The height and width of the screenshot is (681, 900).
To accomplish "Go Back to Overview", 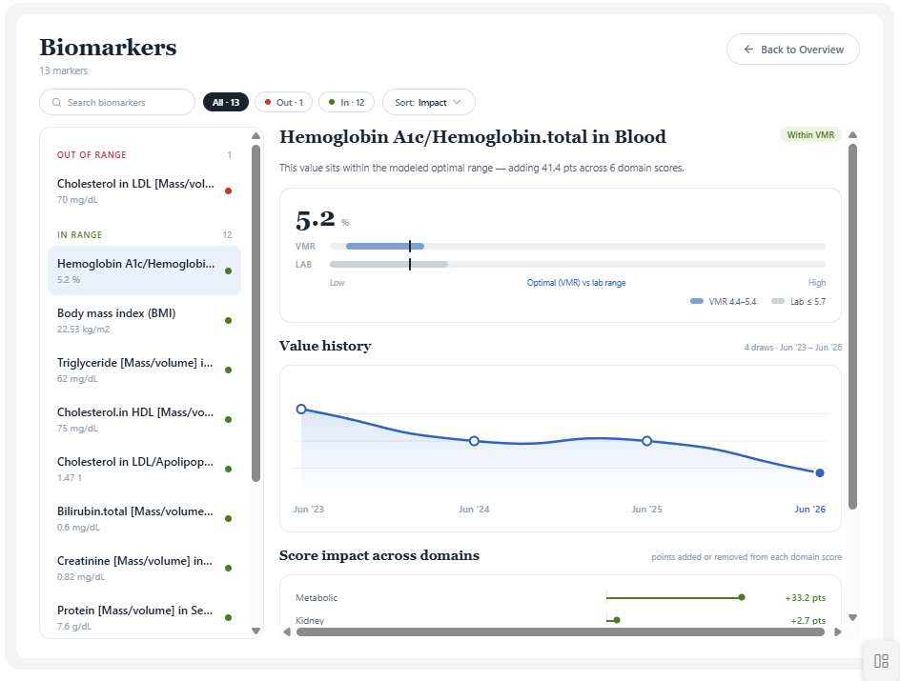I will (x=792, y=50).
